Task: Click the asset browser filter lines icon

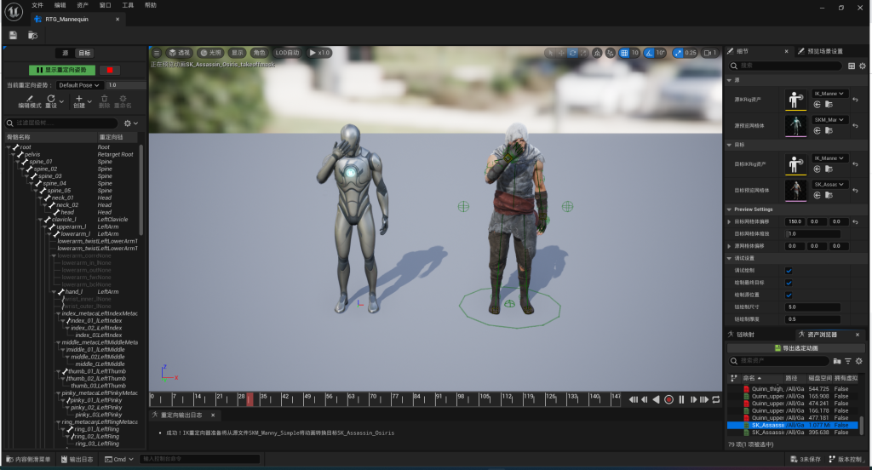Action: (x=848, y=361)
